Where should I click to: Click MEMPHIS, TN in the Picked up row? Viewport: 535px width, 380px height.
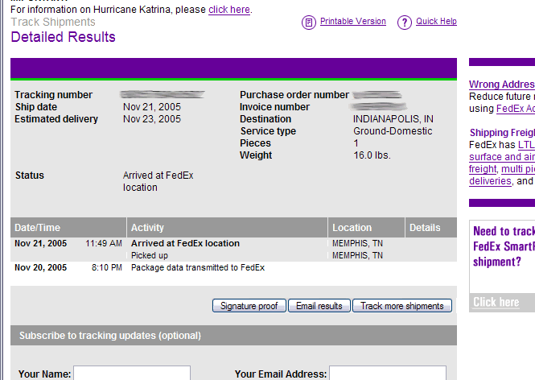(357, 255)
